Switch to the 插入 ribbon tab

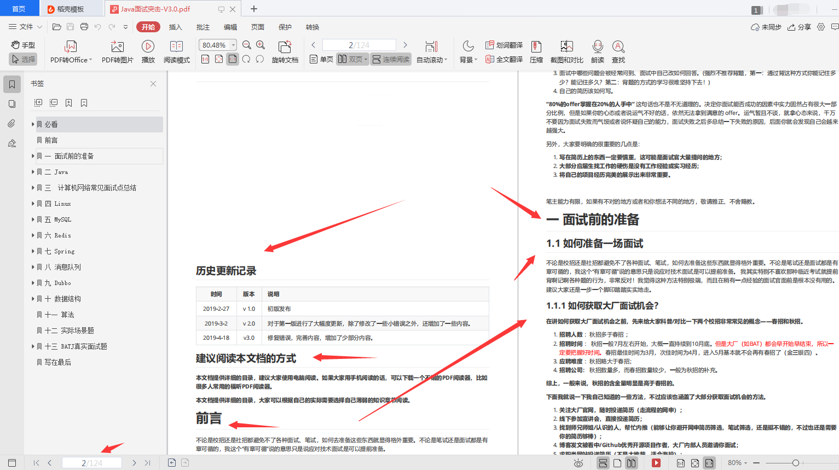[x=175, y=27]
